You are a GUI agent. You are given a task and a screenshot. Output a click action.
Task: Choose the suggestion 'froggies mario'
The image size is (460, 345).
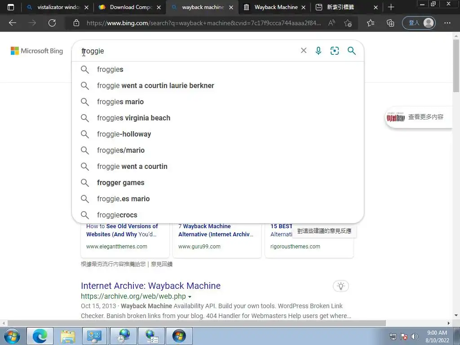(218, 102)
